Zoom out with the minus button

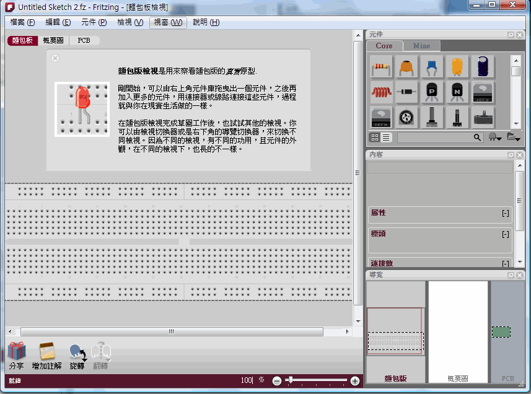[277, 381]
